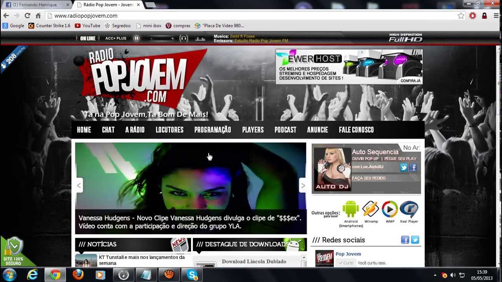The height and width of the screenshot is (282, 502).
Task: Open a new browser tab
Action: [150, 5]
